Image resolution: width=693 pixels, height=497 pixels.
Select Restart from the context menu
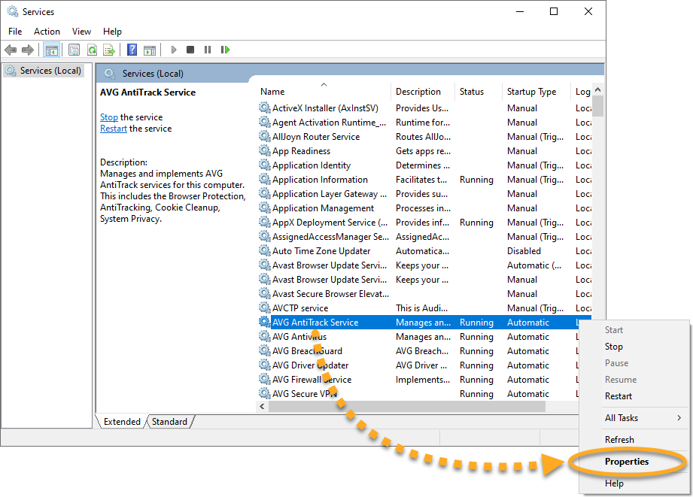(x=619, y=396)
